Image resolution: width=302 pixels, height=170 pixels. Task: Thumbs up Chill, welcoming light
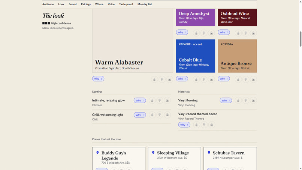(x=152, y=115)
